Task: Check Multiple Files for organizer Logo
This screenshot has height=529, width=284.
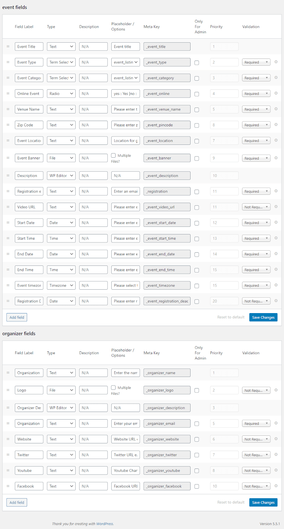Action: click(113, 387)
